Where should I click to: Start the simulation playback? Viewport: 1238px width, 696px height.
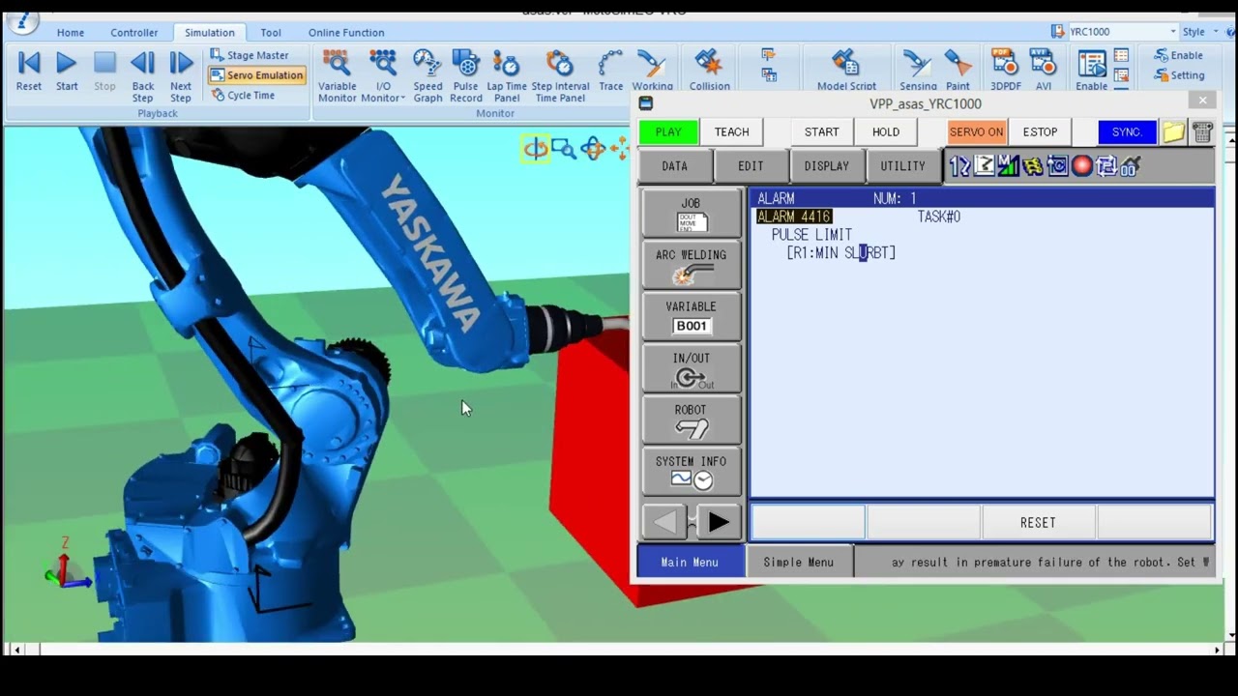click(x=67, y=72)
